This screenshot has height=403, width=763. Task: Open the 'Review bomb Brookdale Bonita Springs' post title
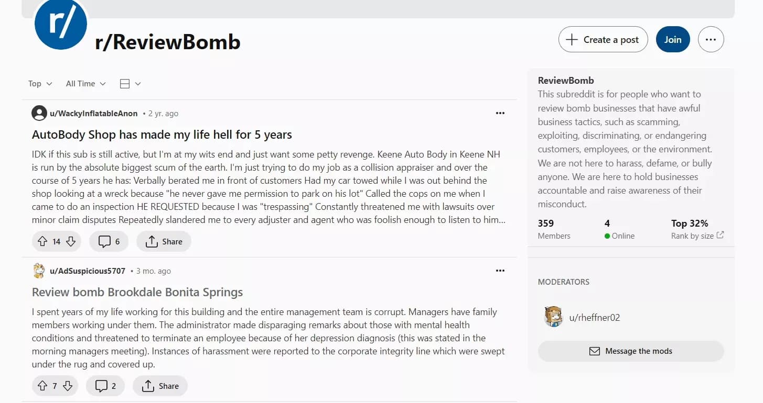pos(137,292)
